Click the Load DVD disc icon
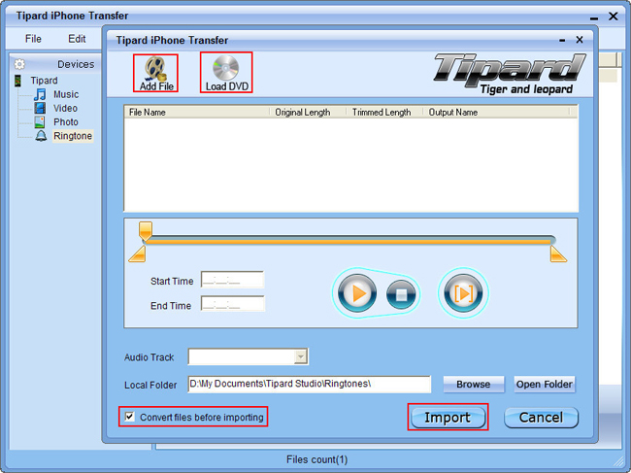The width and height of the screenshot is (631, 473). pyautogui.click(x=226, y=68)
